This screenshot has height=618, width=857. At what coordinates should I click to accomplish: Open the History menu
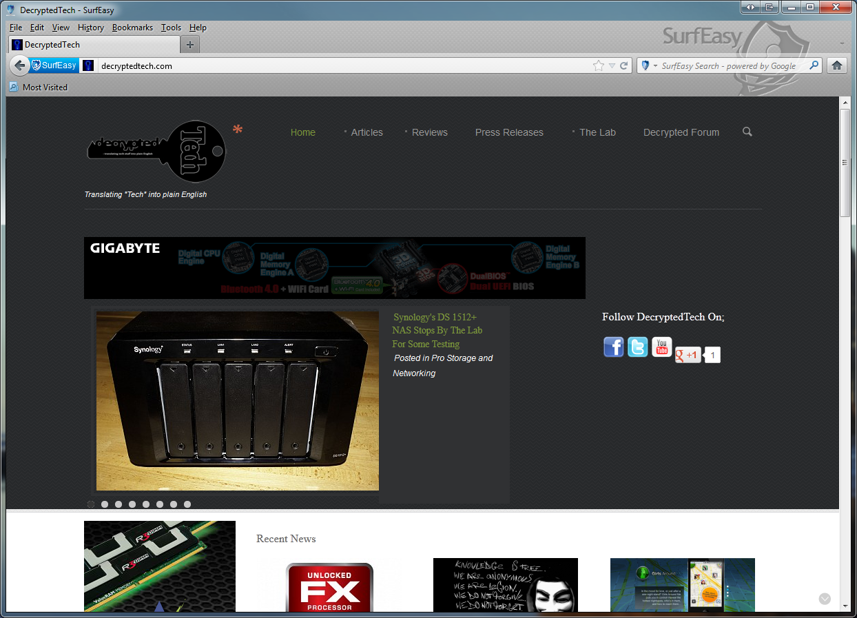pyautogui.click(x=91, y=28)
